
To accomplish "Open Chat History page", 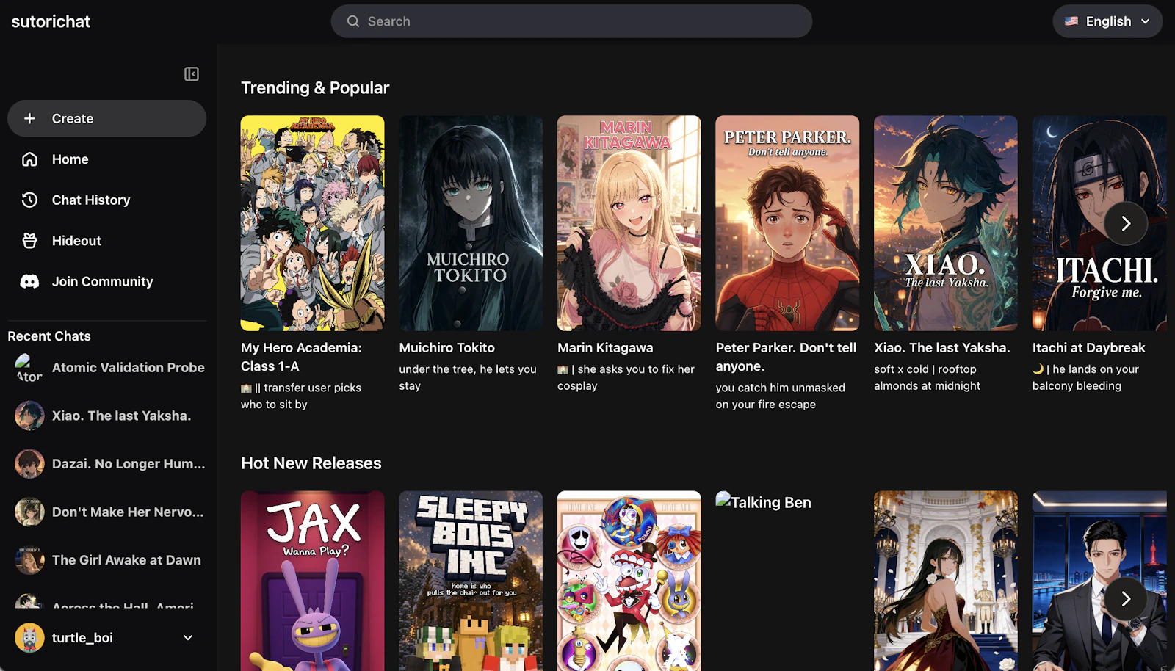I will pos(107,200).
